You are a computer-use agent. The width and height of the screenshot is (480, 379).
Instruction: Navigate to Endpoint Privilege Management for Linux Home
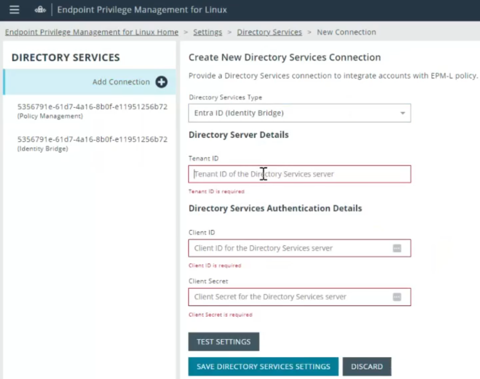click(x=91, y=32)
